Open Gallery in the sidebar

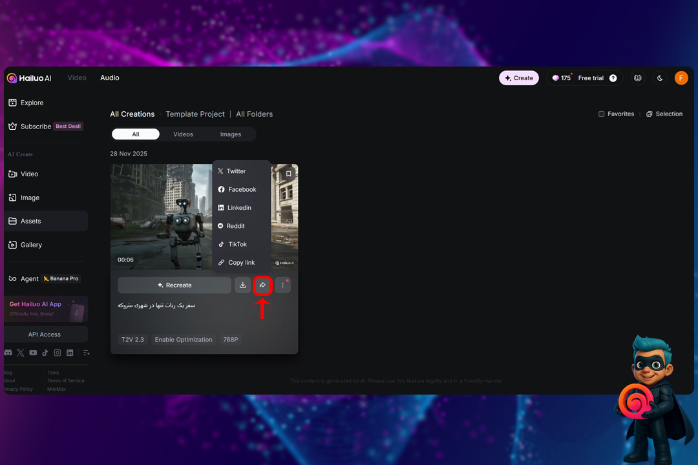tap(31, 245)
